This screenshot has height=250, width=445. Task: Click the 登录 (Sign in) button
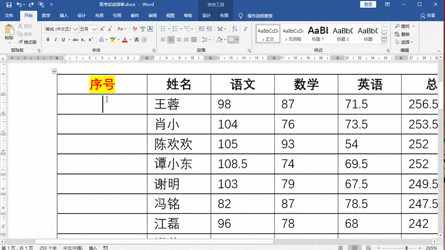tap(368, 4)
